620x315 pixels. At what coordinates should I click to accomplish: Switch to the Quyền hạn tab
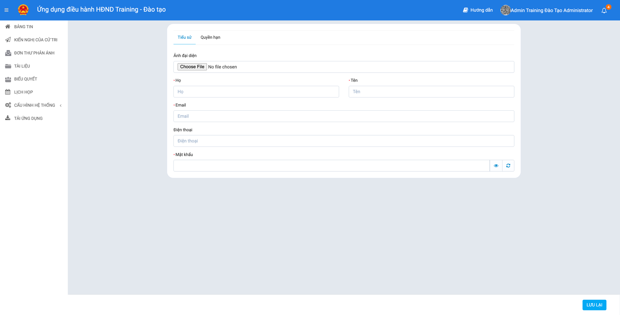[210, 37]
